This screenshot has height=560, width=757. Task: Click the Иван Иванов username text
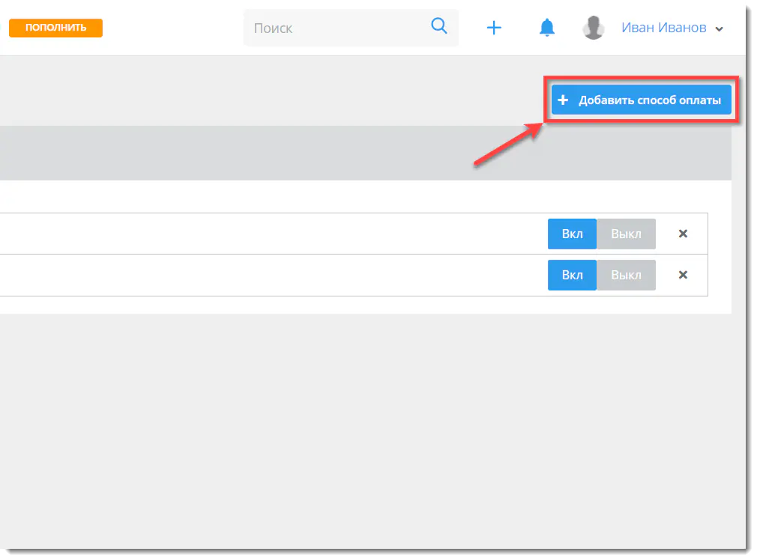click(663, 28)
